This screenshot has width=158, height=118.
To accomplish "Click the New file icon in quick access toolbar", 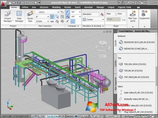I will tap(10, 3).
